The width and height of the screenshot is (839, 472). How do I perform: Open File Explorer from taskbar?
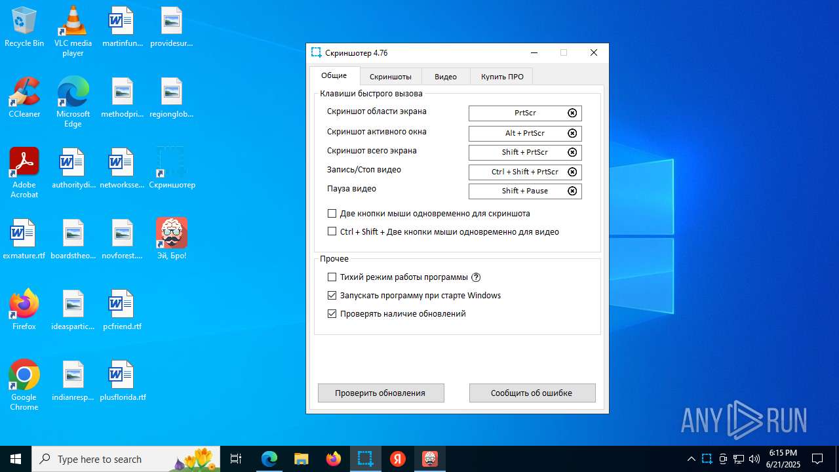(301, 459)
